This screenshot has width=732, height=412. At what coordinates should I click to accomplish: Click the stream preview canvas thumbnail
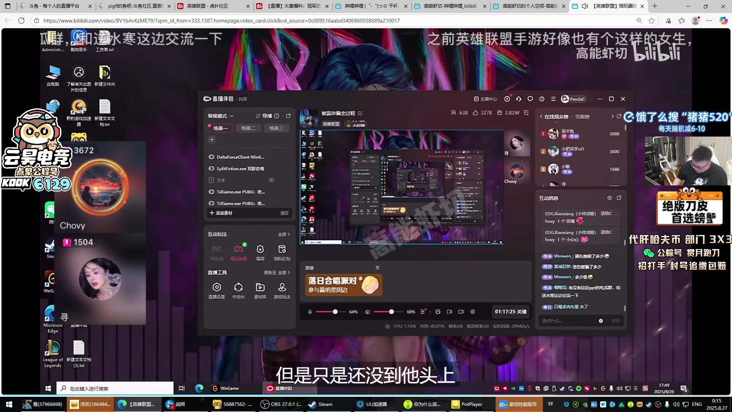coord(401,187)
